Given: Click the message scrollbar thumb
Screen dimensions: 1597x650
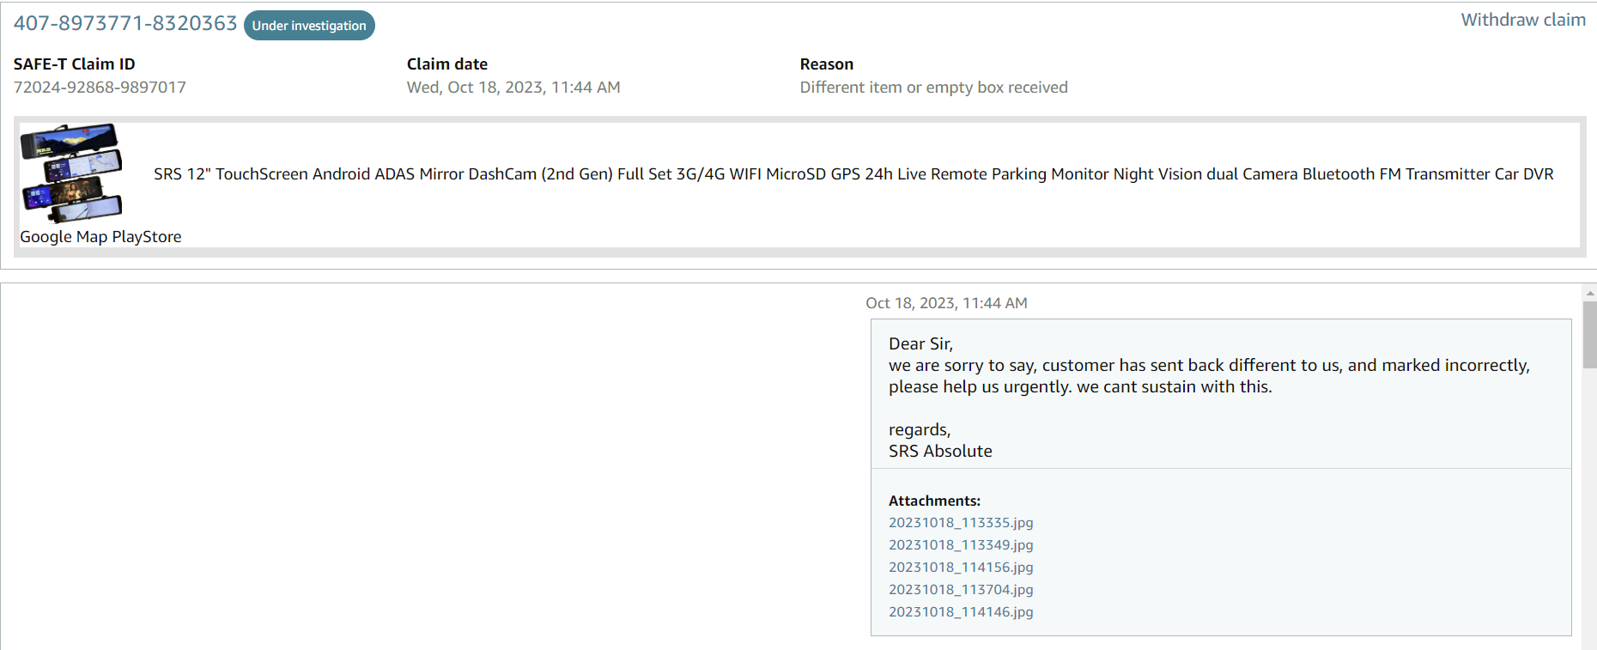Looking at the screenshot, I should [x=1589, y=335].
